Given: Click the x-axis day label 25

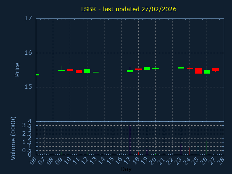Looking at the screenshot, I should (195, 161).
